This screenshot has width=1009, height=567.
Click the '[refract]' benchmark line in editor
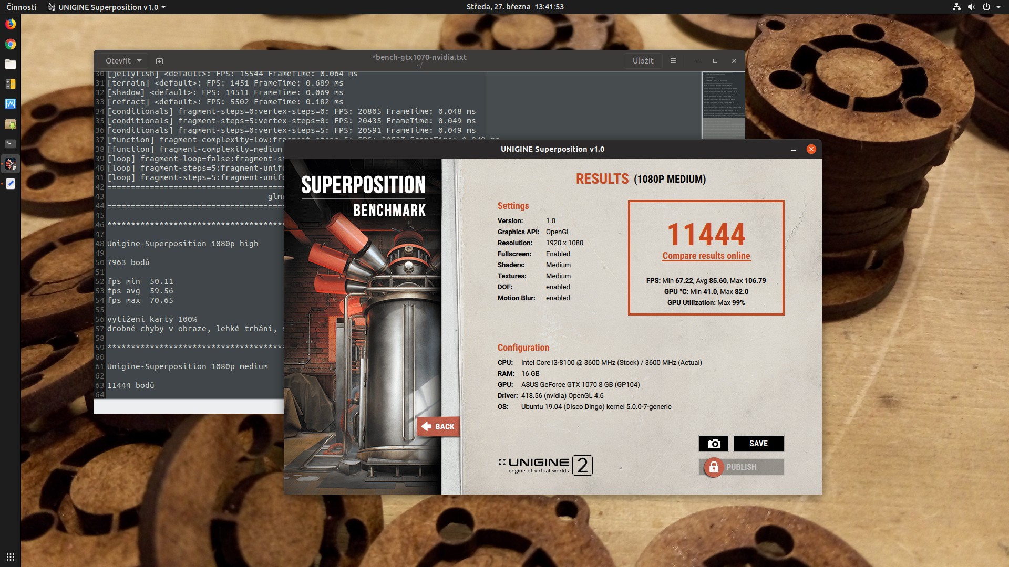pyautogui.click(x=225, y=102)
